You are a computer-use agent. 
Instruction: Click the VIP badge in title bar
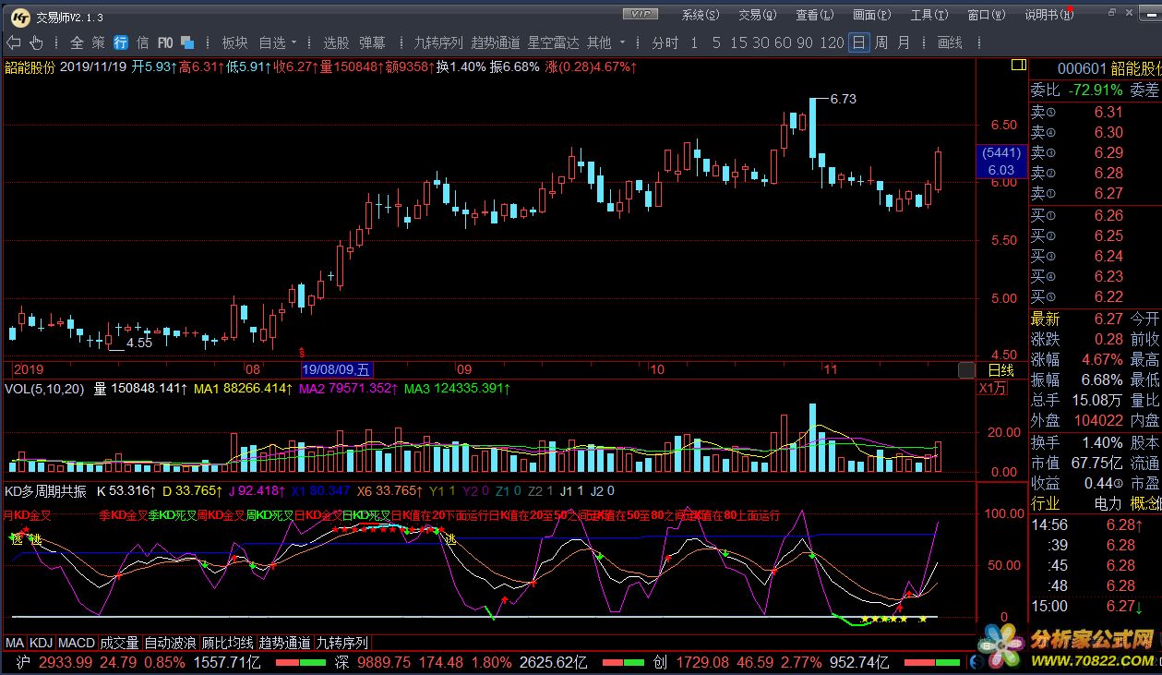pos(641,14)
